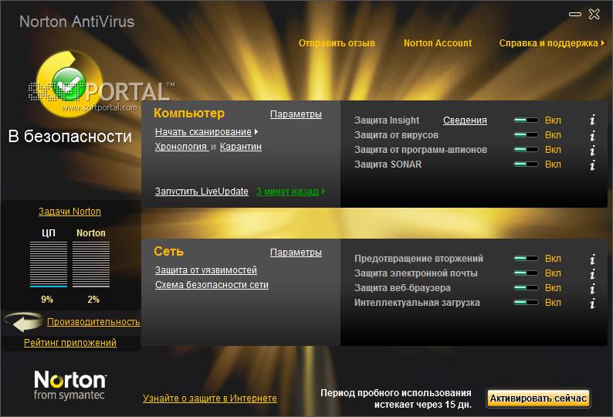The image size is (613, 417).
Task: Click the Производительность flip arrow icon
Action: pos(24,321)
